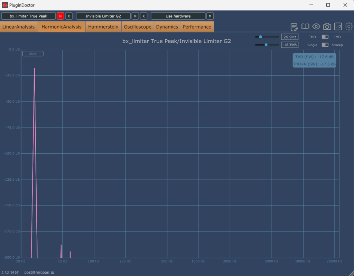Click the -100.0 dB axis label

12,153
